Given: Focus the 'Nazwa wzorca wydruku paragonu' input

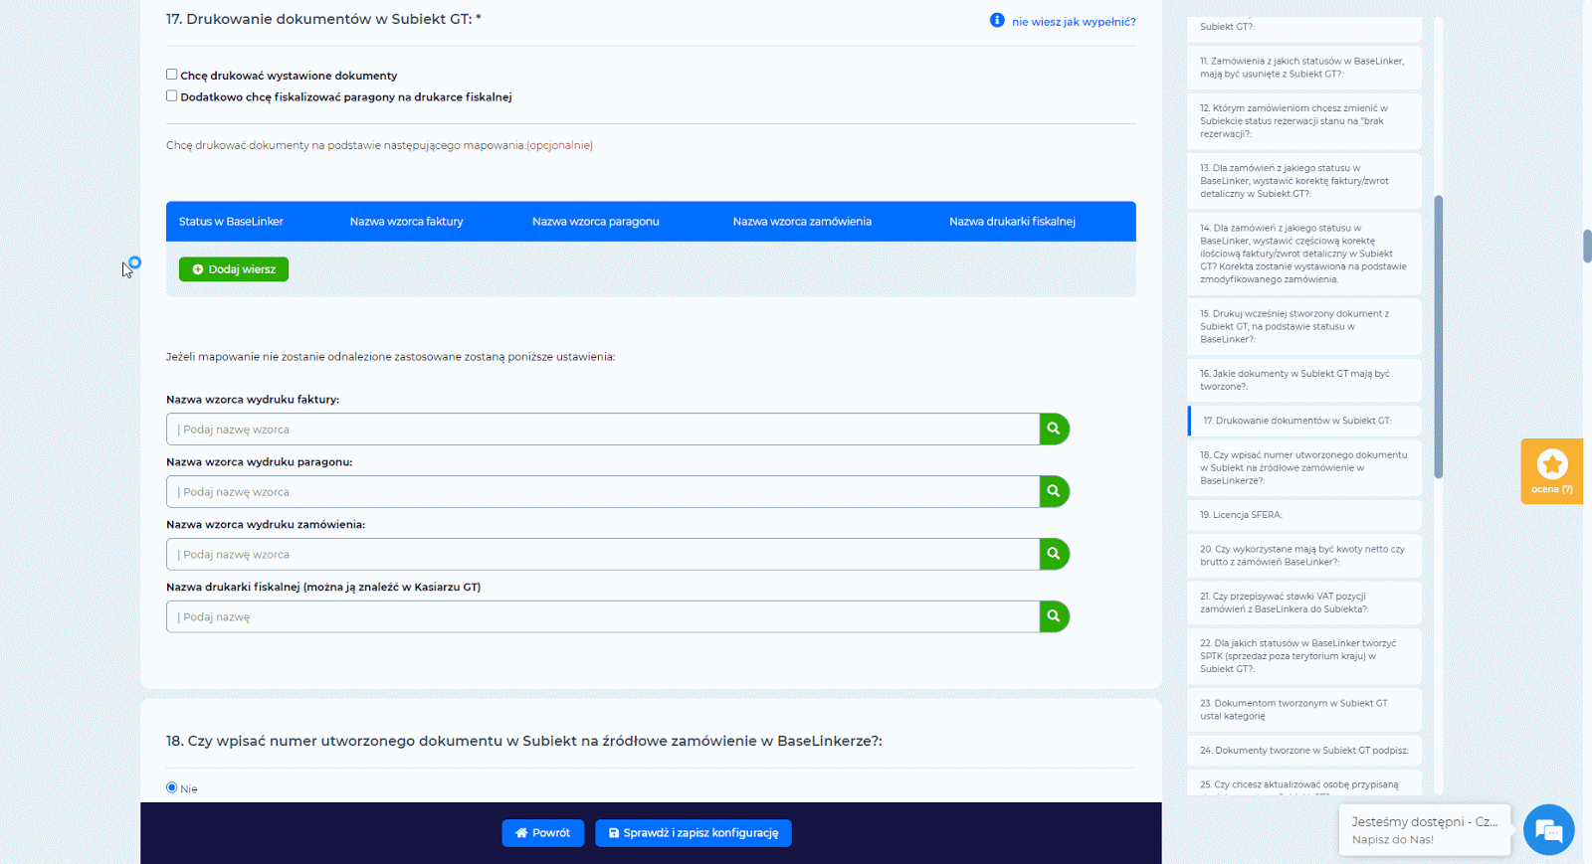Looking at the screenshot, I should pos(603,492).
